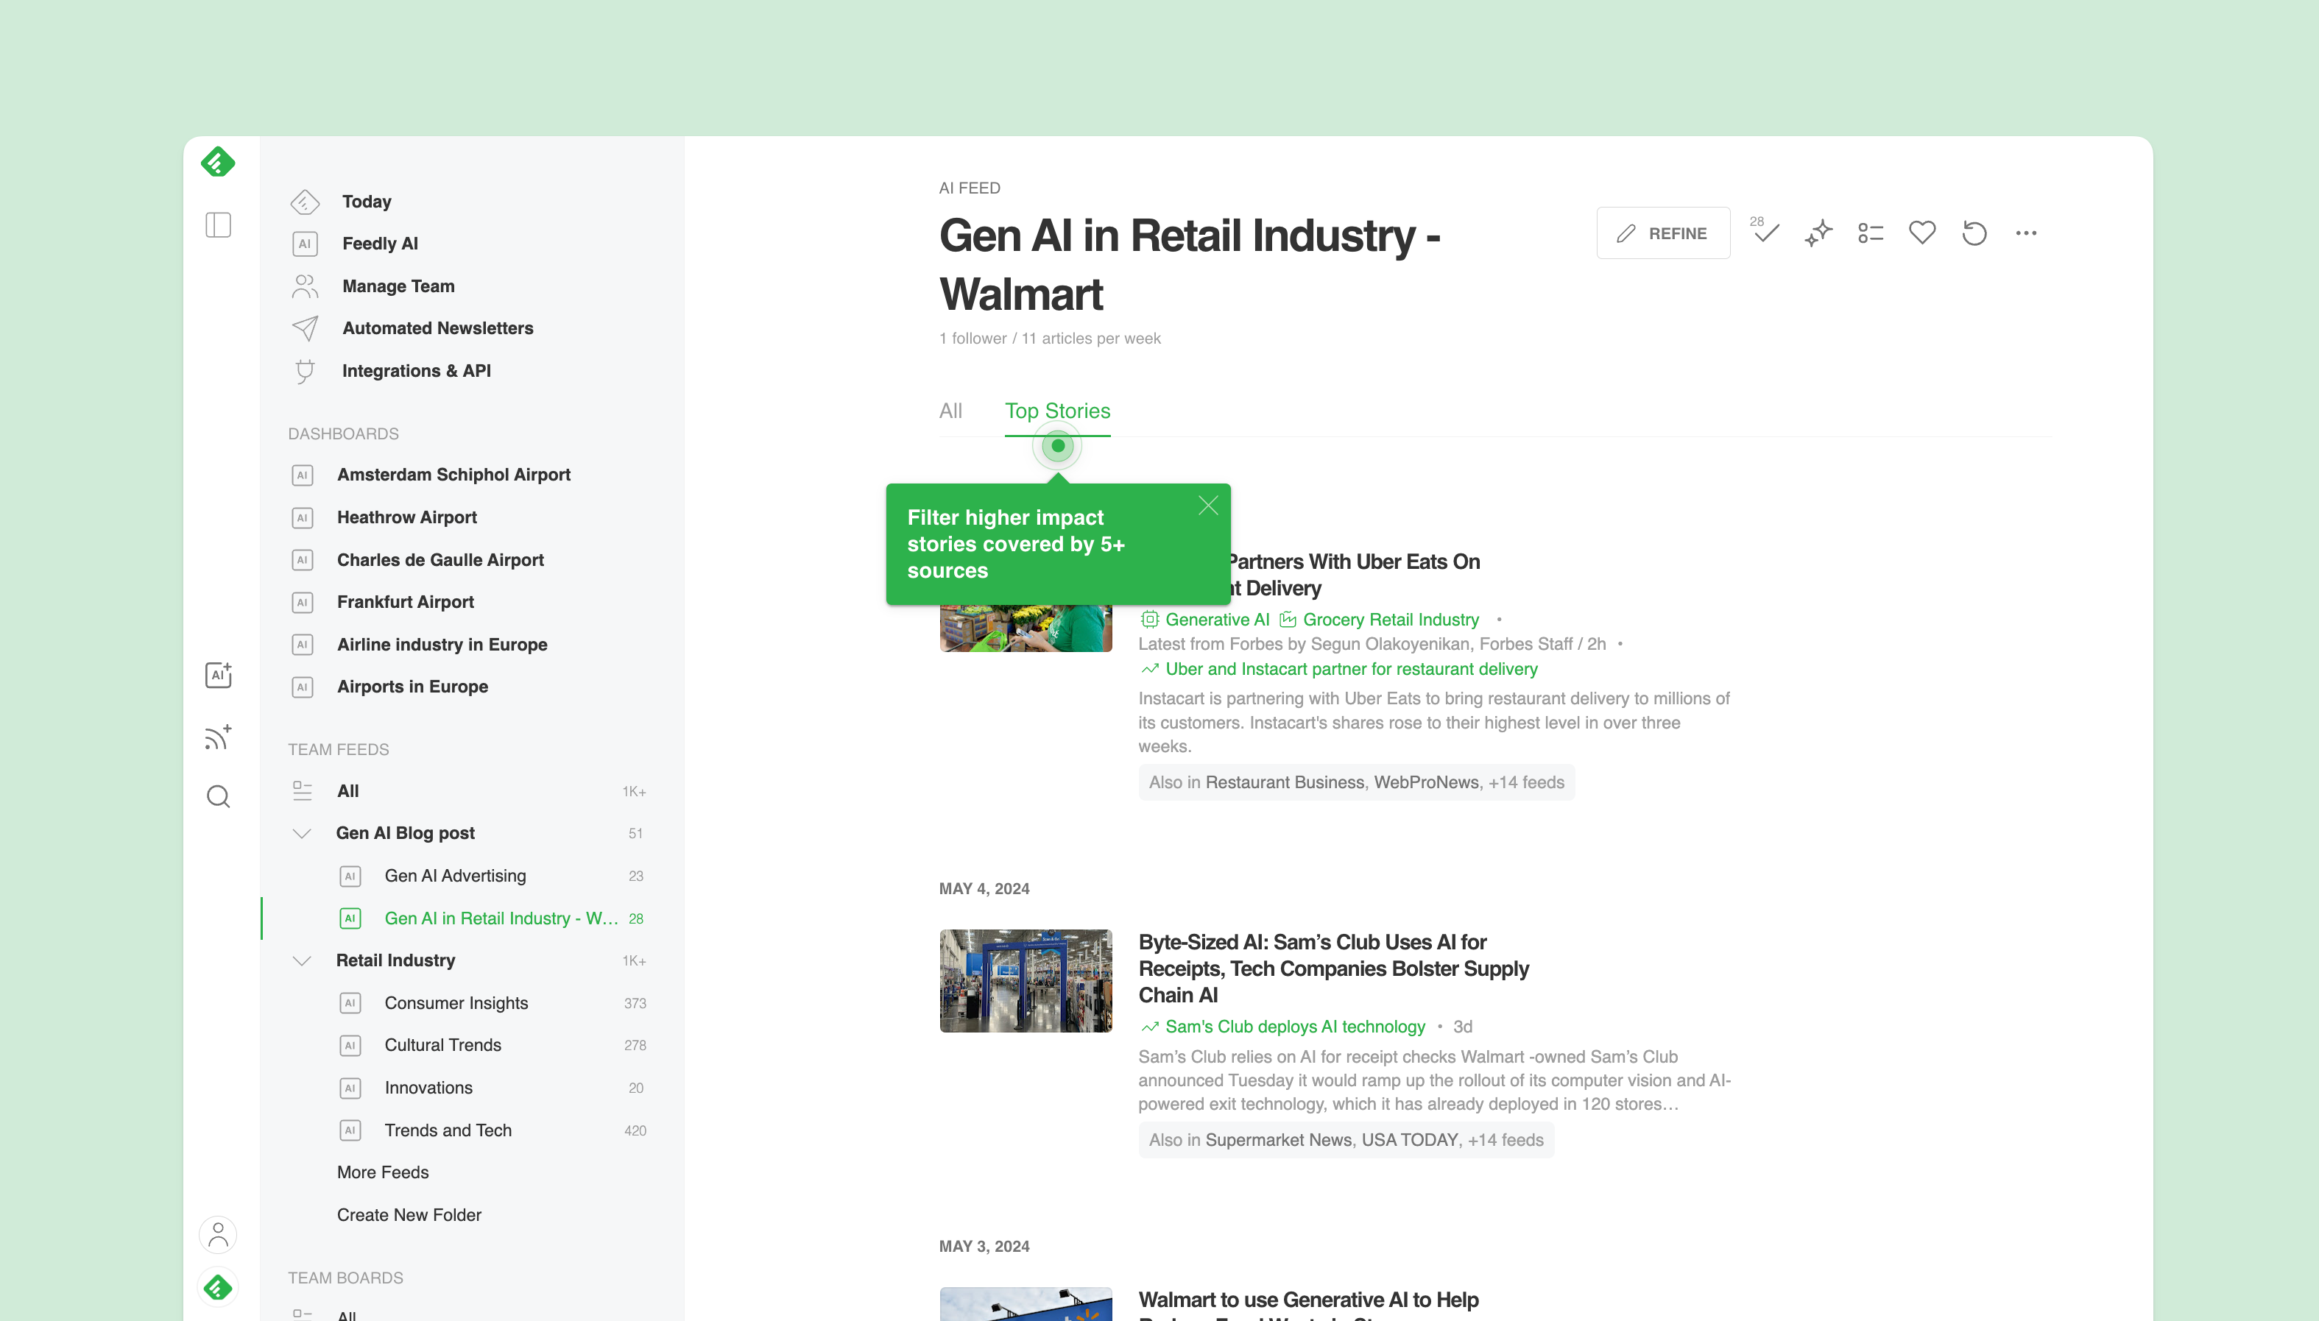The width and height of the screenshot is (2319, 1321).
Task: Collapse the Gen AI Blog post folder
Action: 303,833
